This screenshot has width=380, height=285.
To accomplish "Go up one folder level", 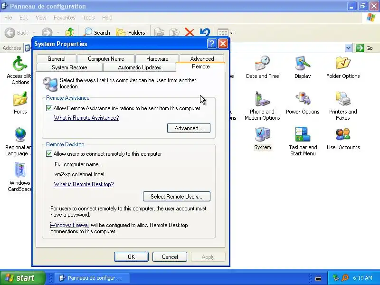I will coord(70,32).
